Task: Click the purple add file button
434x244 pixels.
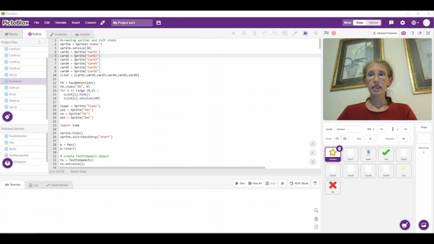Action: coord(7,116)
